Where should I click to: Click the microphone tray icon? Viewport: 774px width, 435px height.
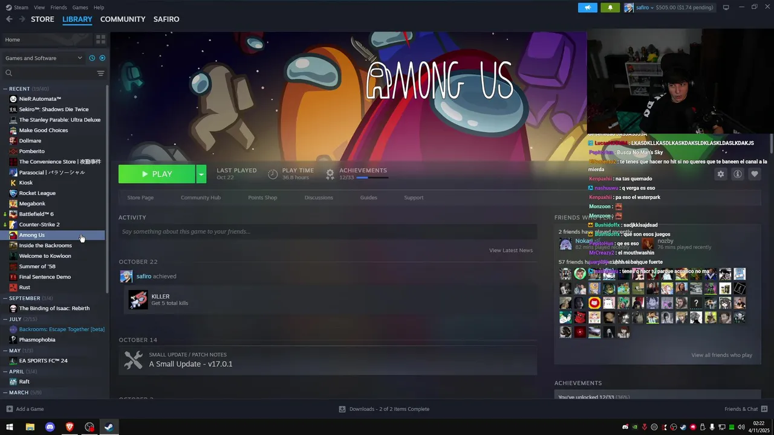coord(712,427)
